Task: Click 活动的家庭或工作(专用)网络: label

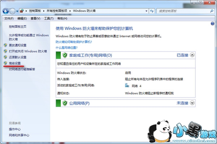Action: pyautogui.click(x=76, y=85)
